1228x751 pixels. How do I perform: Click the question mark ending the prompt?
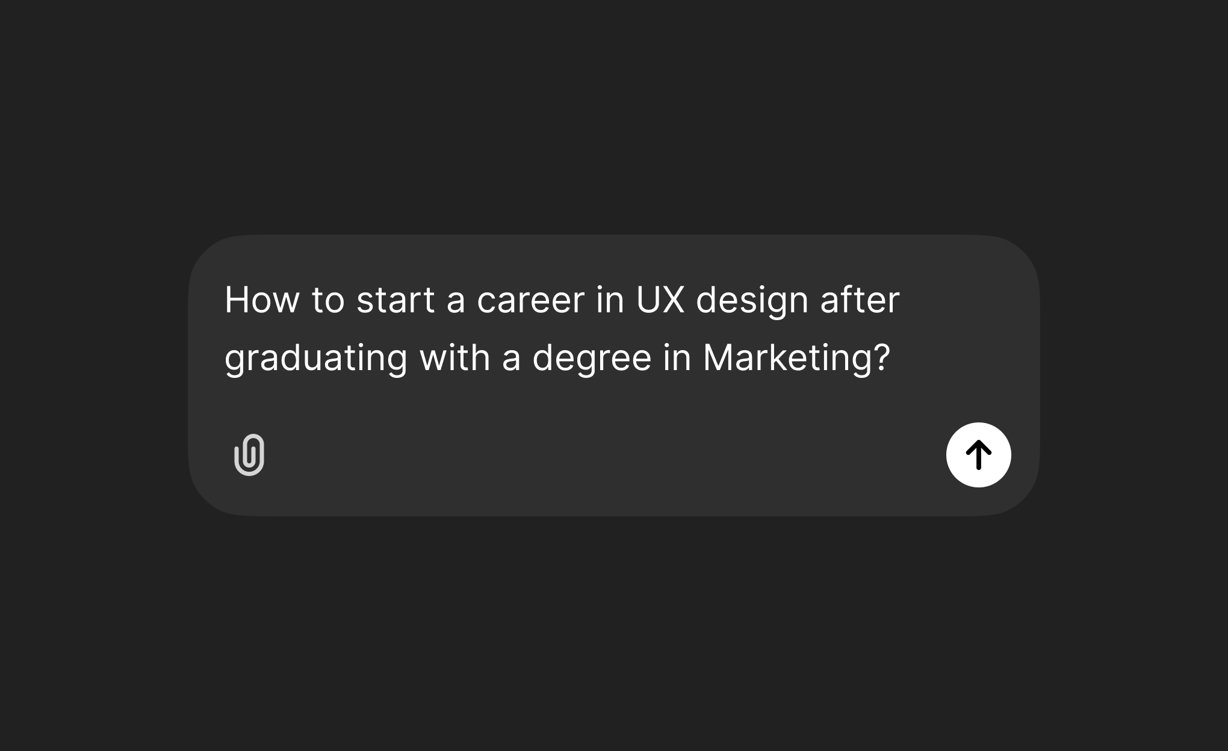coord(882,357)
